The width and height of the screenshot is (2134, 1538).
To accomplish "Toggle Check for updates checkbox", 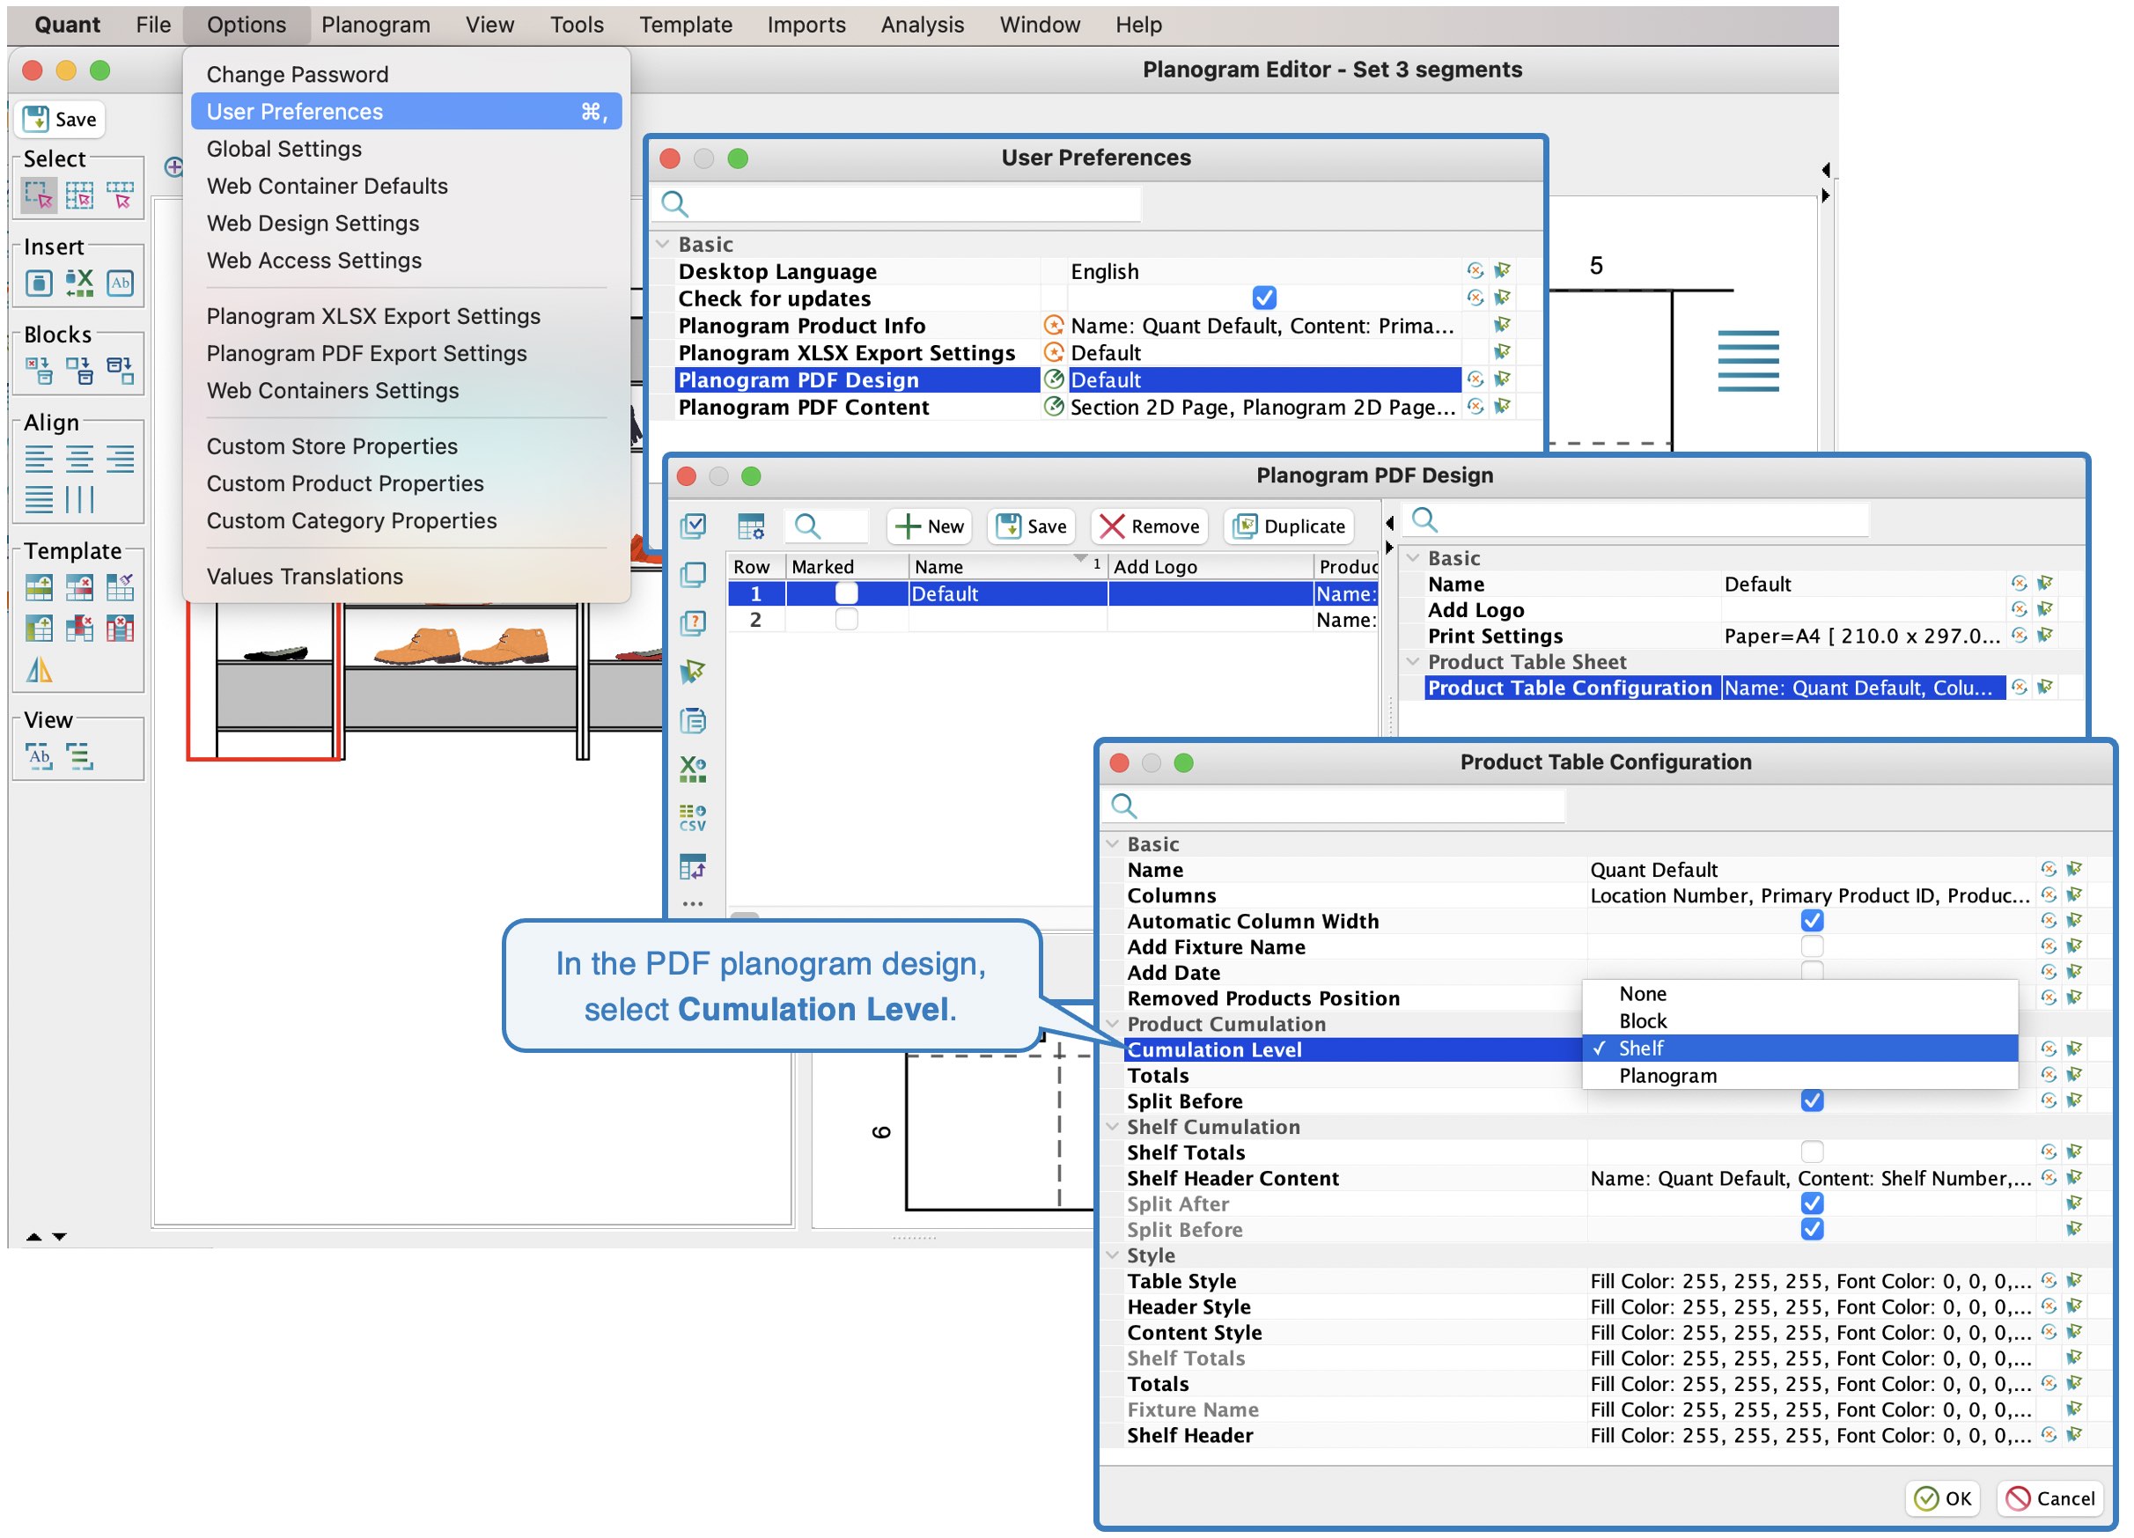I will pos(1264,298).
